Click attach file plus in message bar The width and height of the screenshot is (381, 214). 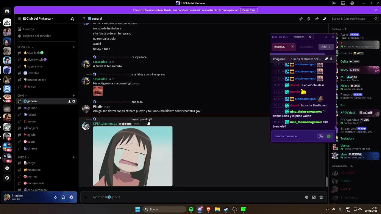pos(86,197)
